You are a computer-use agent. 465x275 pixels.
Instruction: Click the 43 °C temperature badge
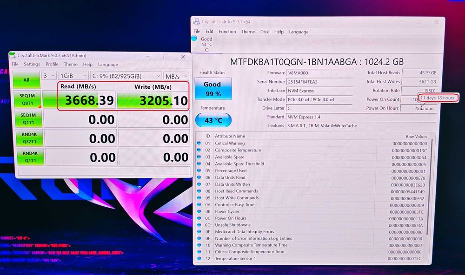(213, 120)
